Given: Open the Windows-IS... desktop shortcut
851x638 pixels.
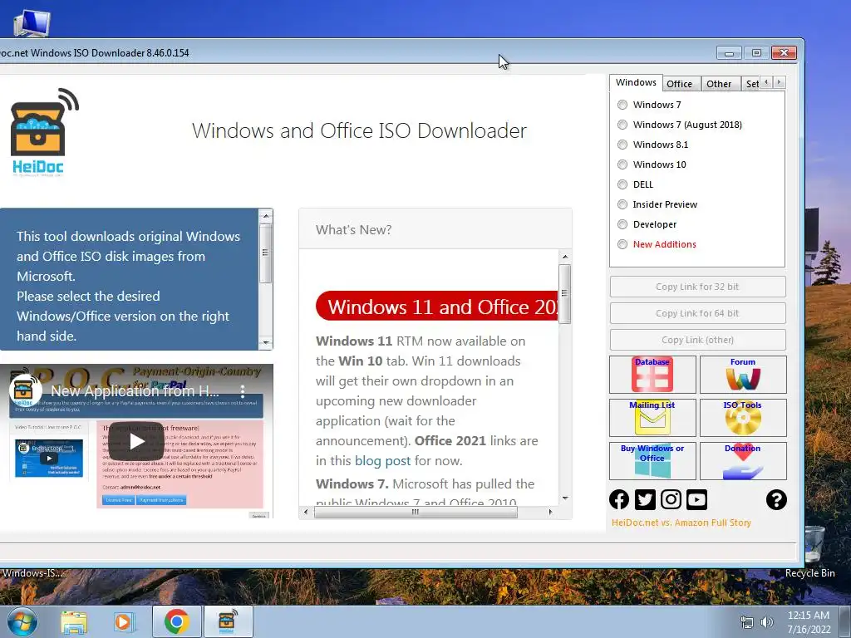Looking at the screenshot, I should pyautogui.click(x=32, y=573).
